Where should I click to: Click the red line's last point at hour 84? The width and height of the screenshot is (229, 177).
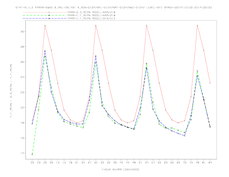click(x=210, y=83)
